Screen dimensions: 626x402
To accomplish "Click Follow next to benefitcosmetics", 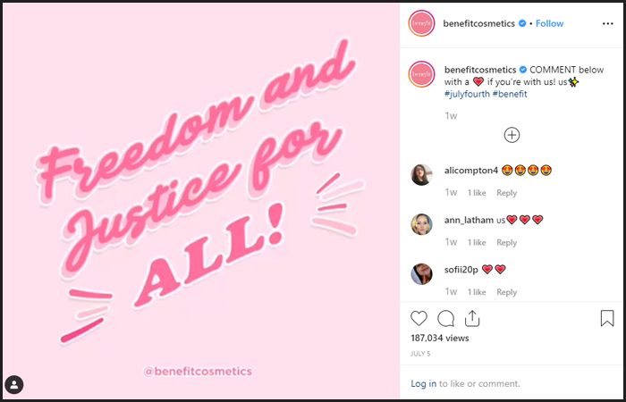I will pos(549,23).
